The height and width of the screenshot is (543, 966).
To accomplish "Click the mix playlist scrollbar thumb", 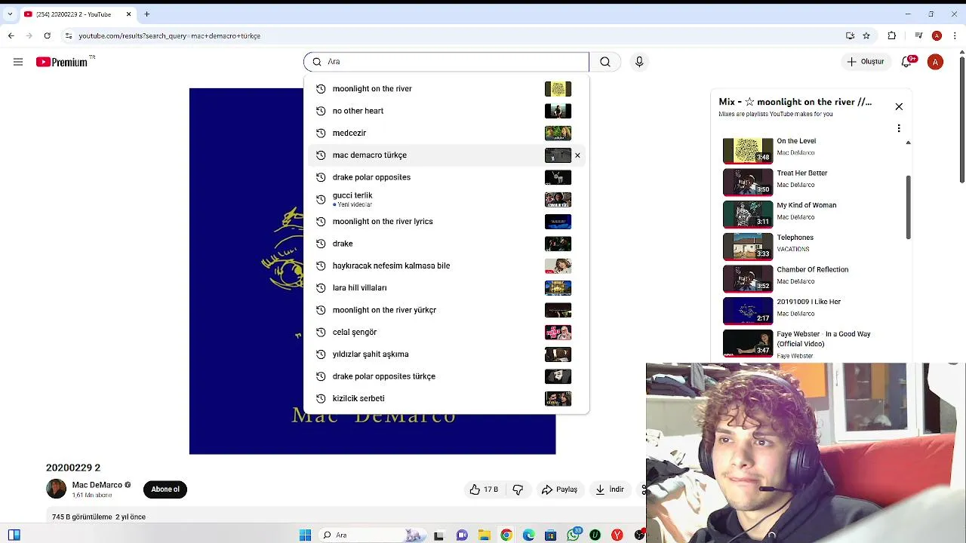I will point(909,207).
